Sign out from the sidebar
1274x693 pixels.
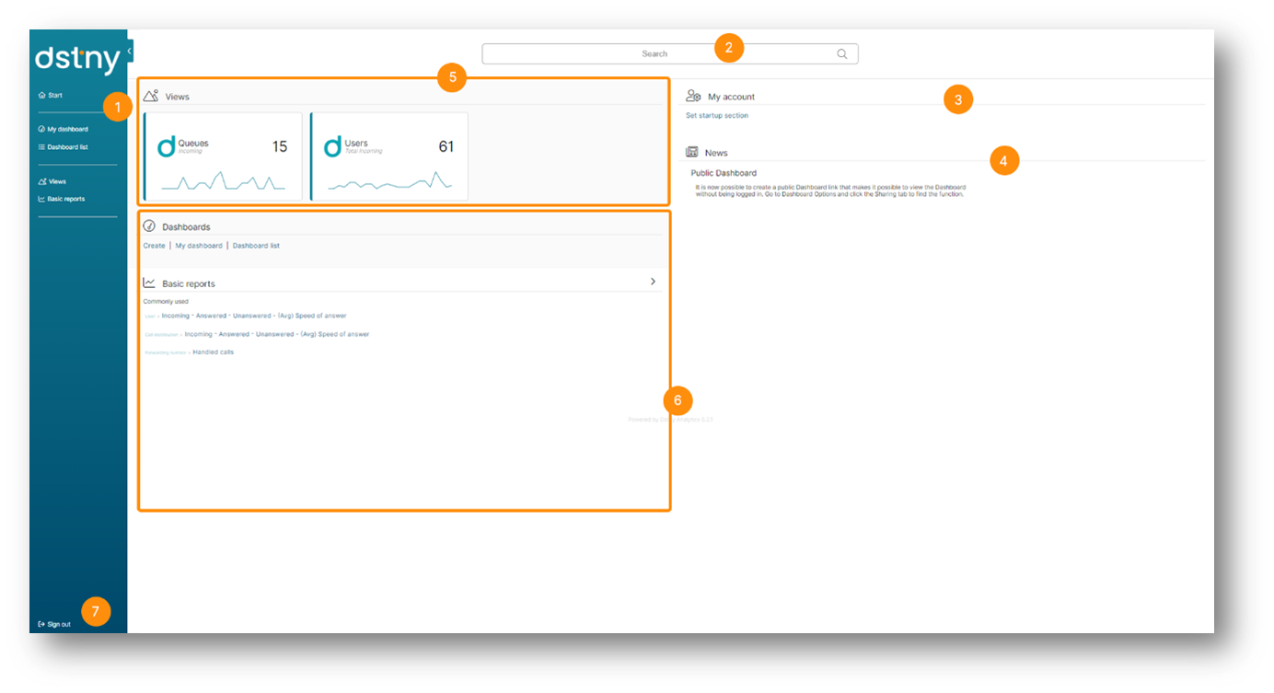click(54, 624)
